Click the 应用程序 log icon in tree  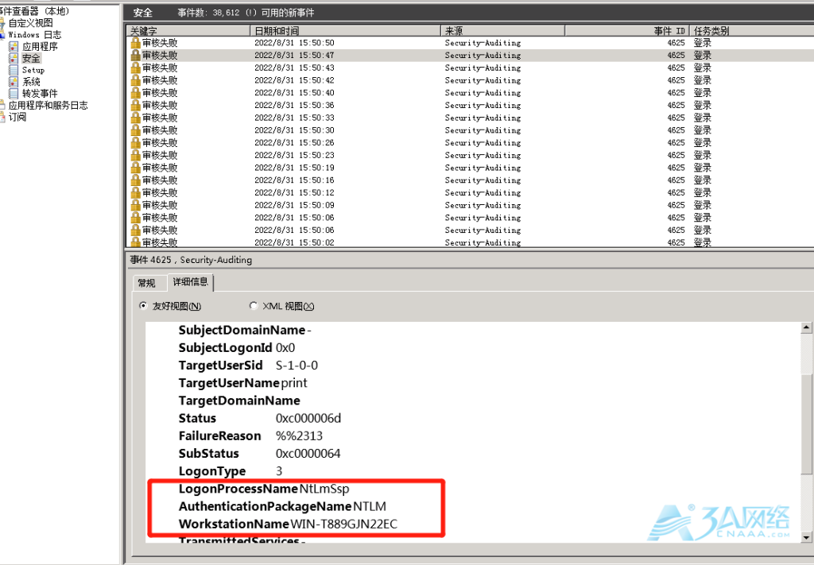(14, 47)
